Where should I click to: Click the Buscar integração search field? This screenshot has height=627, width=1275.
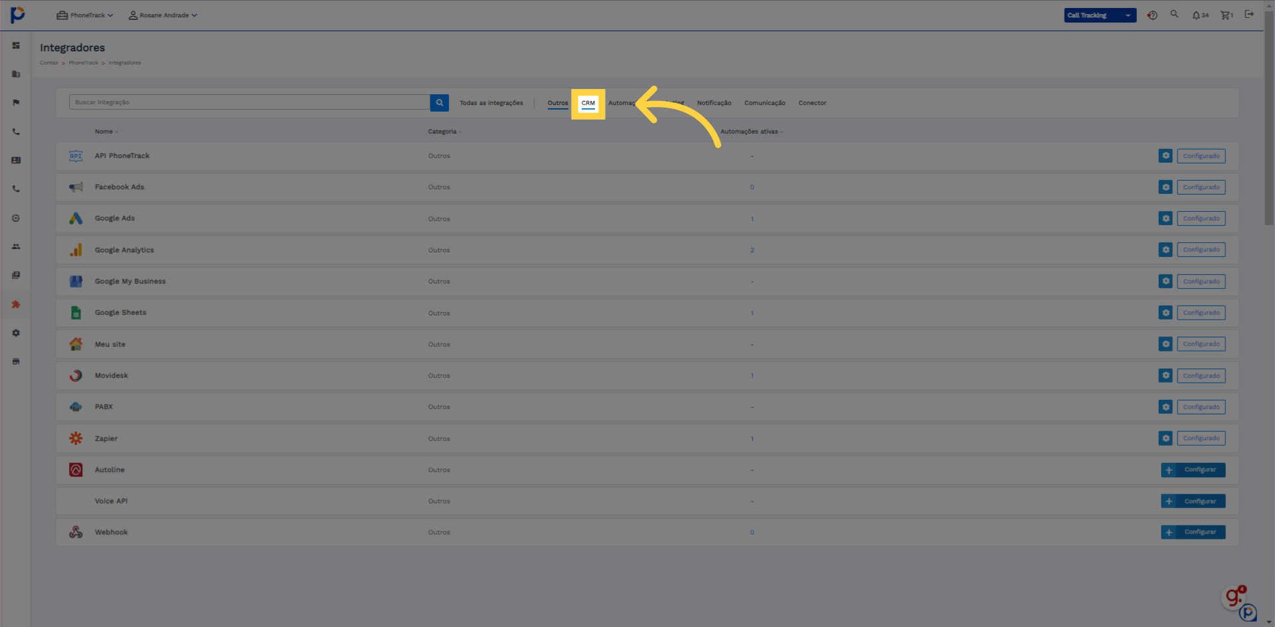tap(249, 102)
